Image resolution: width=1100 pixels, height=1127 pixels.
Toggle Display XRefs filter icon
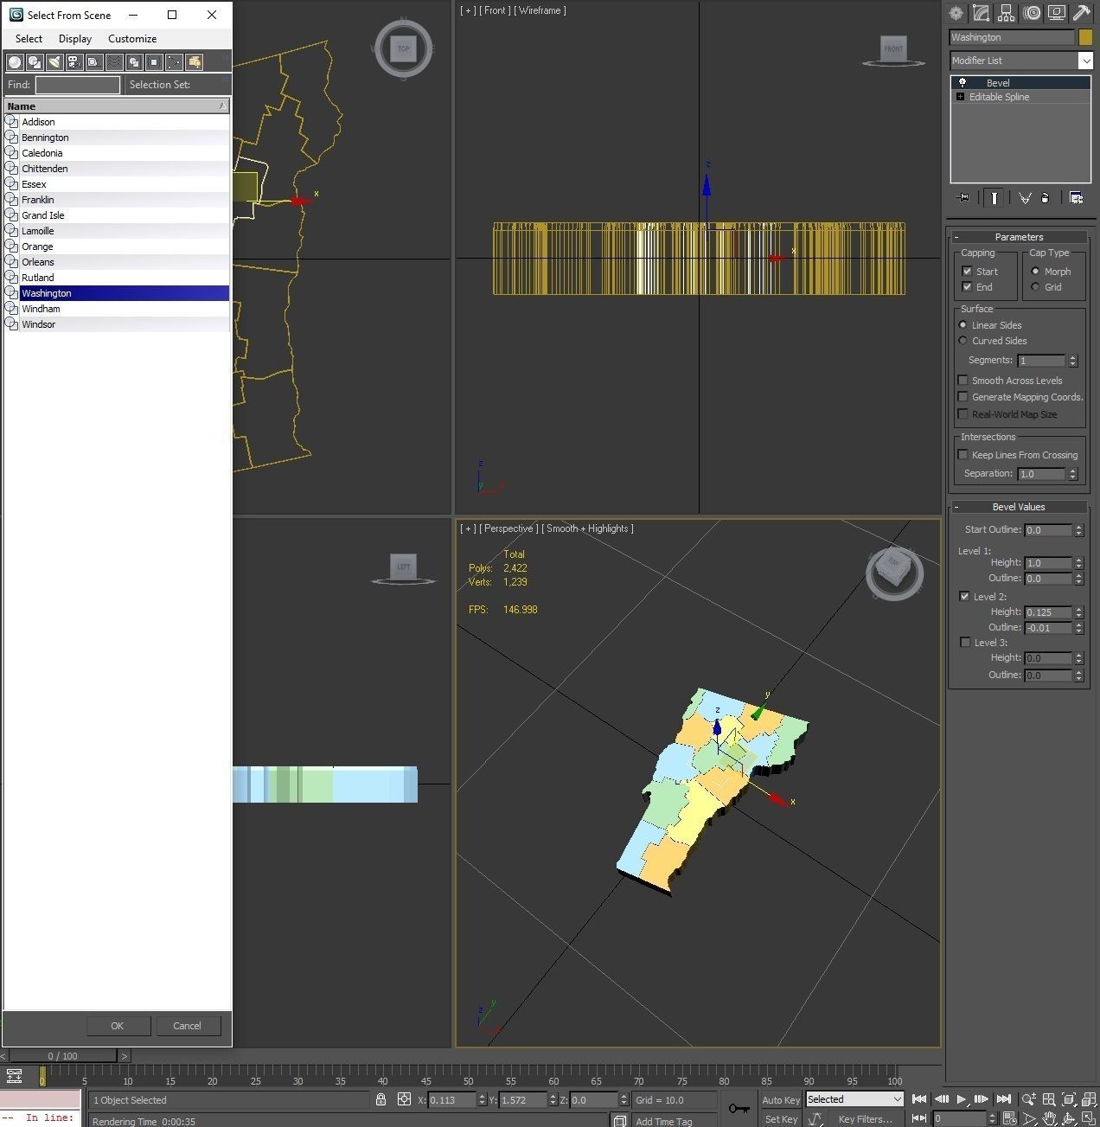tap(154, 62)
